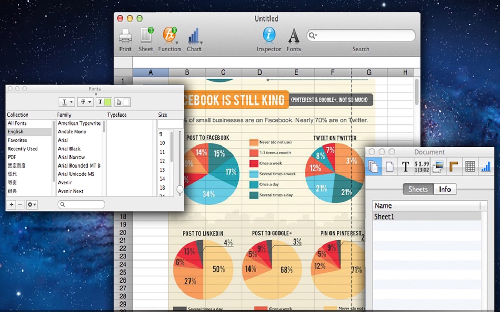Screen dimensions: 500x312
Task: Open the Inspector from the toolbar
Action: 269,35
